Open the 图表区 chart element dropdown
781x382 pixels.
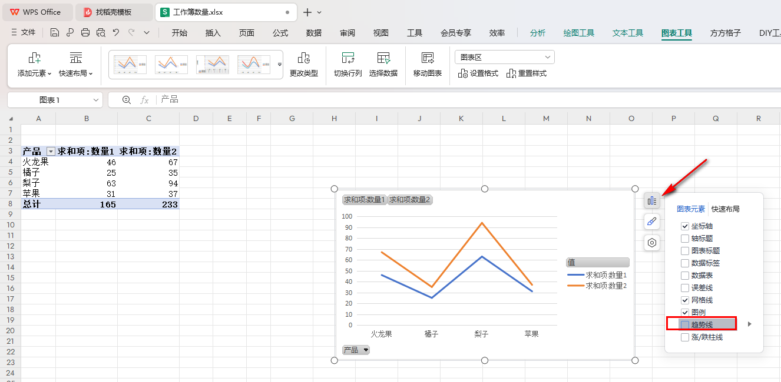point(505,57)
